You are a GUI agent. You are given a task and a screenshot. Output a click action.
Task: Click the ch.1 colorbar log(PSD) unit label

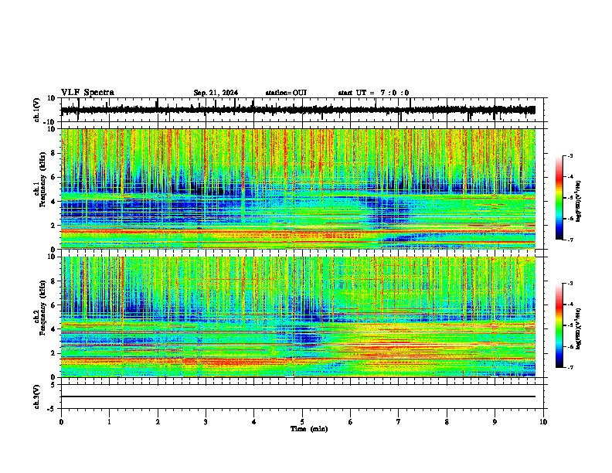(578, 201)
